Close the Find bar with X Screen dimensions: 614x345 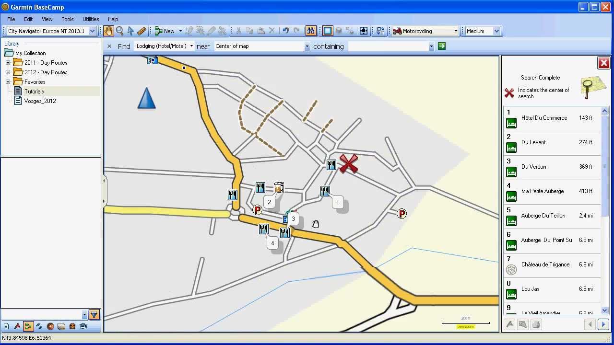click(x=109, y=46)
